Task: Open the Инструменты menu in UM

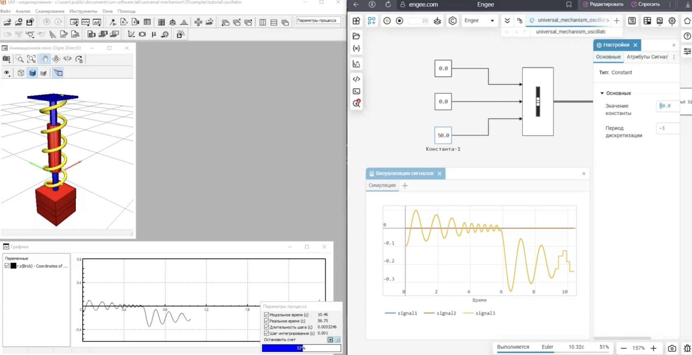Action: 83,11
